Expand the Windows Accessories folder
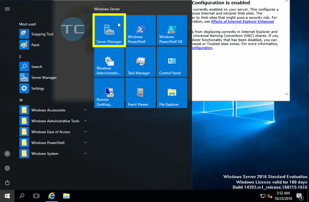 (54, 110)
